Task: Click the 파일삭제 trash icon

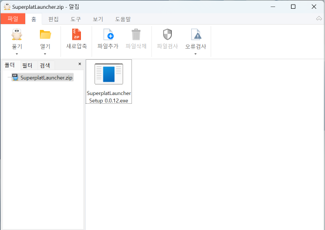Action: (136, 35)
